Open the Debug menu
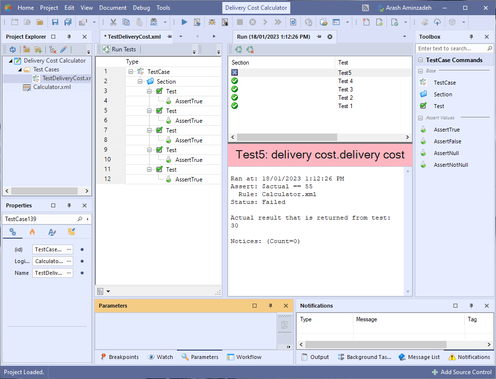The height and width of the screenshot is (379, 496). [x=141, y=8]
